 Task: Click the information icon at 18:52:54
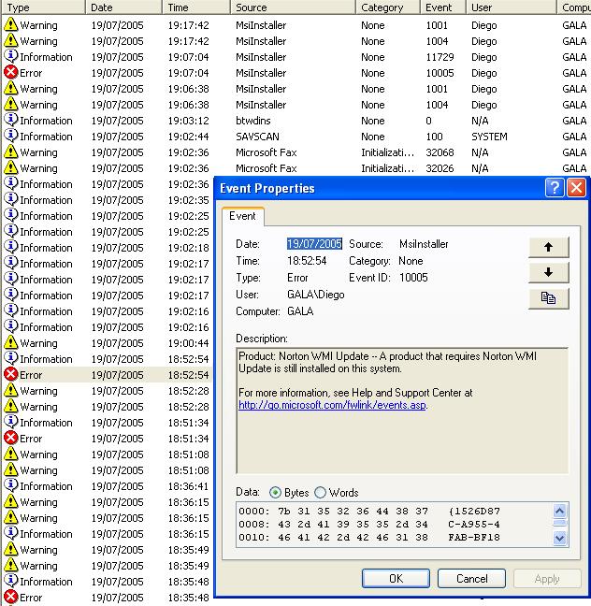[11, 359]
